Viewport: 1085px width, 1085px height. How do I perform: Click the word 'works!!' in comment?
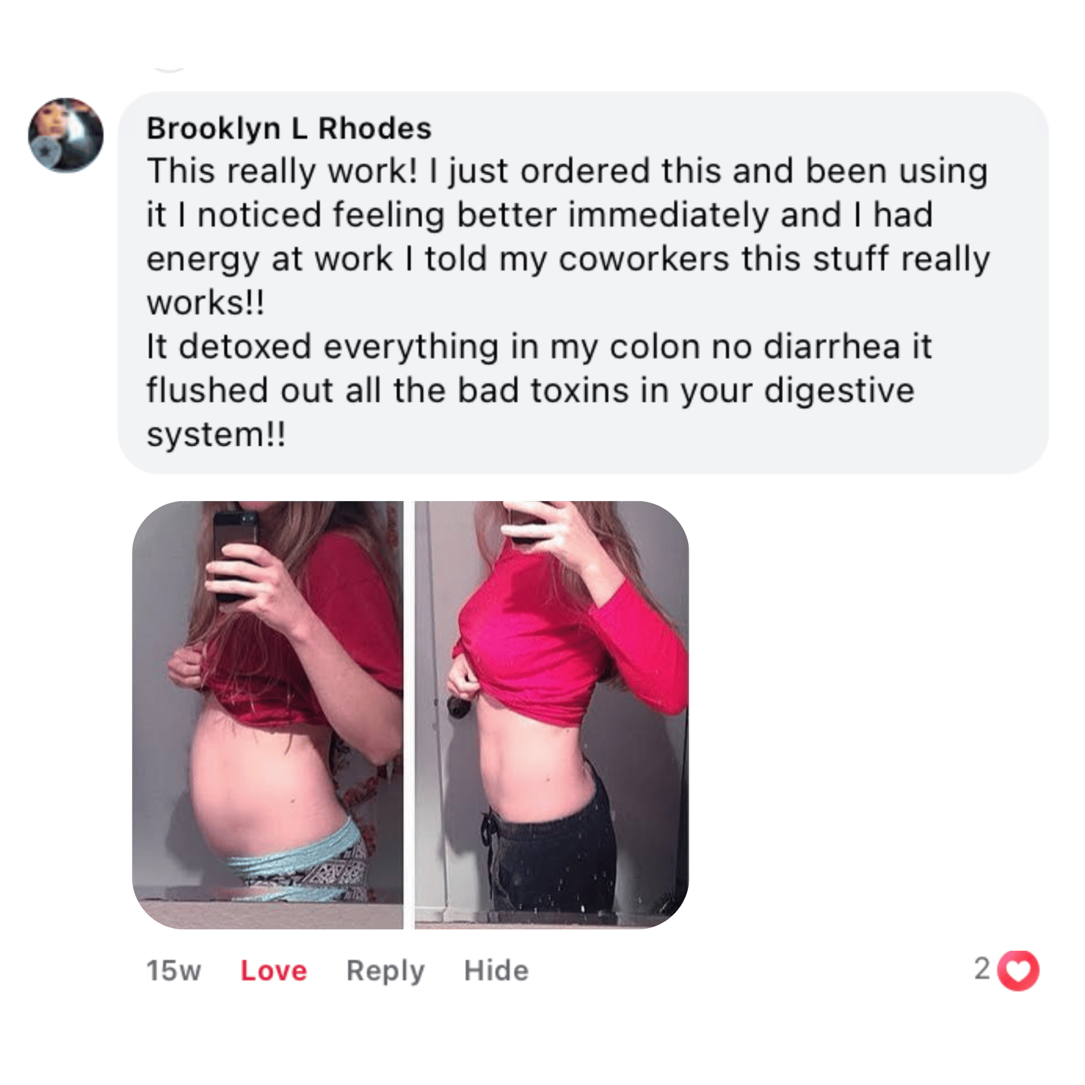coord(206,303)
